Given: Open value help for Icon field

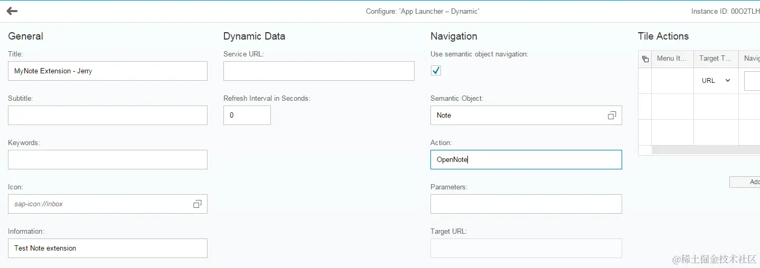Looking at the screenshot, I should (x=198, y=204).
